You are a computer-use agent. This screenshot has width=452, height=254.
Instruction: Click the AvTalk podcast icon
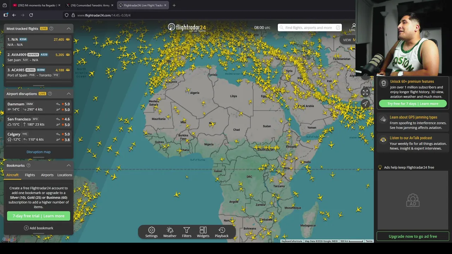coord(383,140)
